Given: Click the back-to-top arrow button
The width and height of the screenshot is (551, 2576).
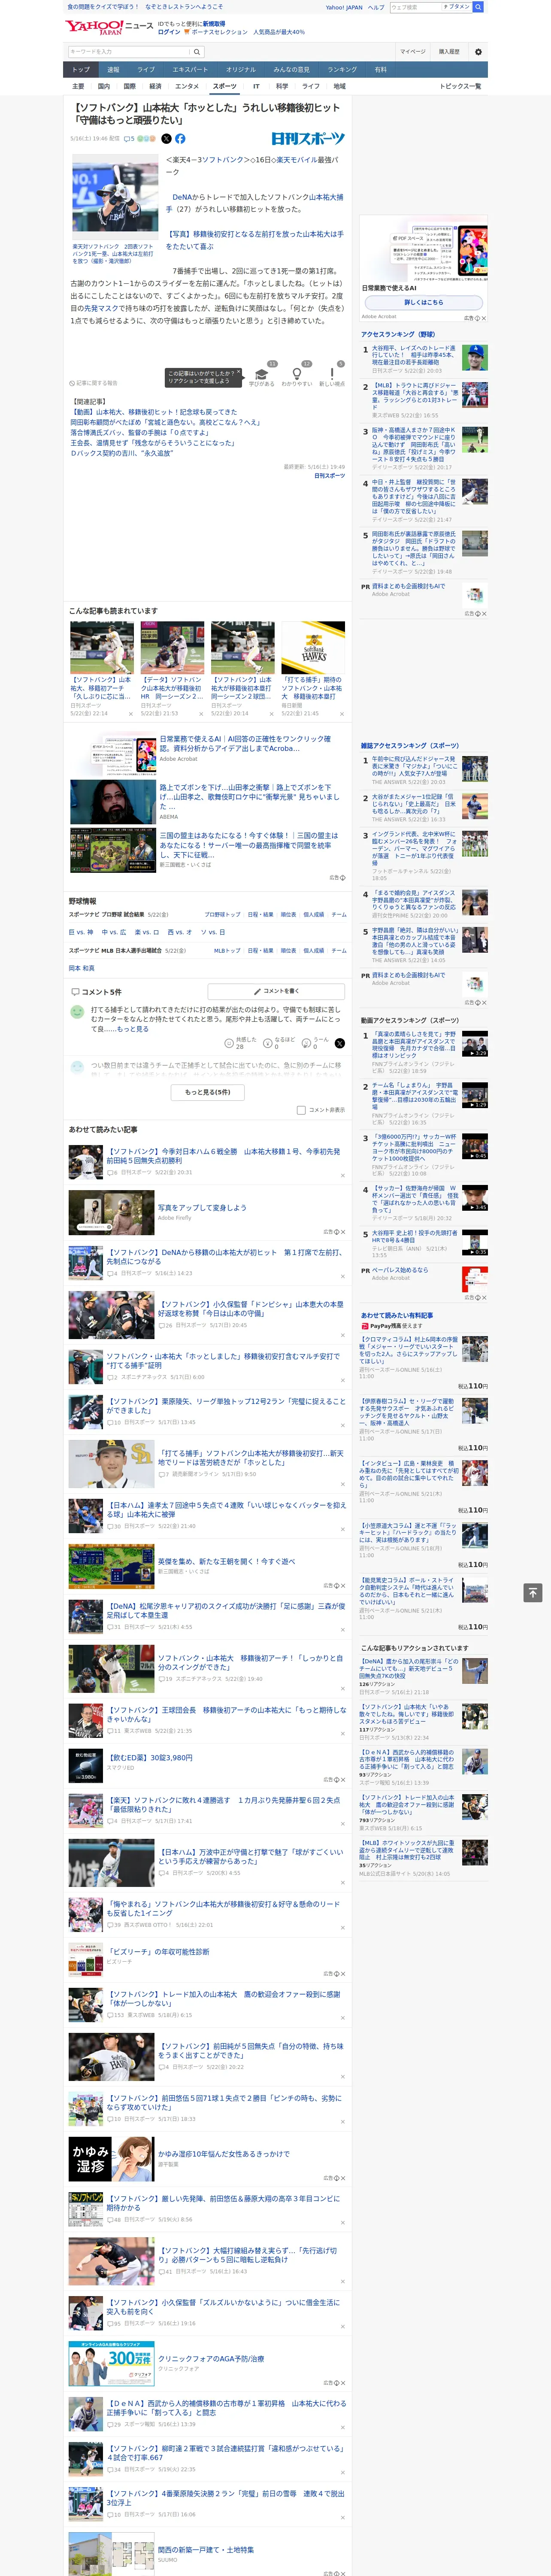Looking at the screenshot, I should [533, 1592].
